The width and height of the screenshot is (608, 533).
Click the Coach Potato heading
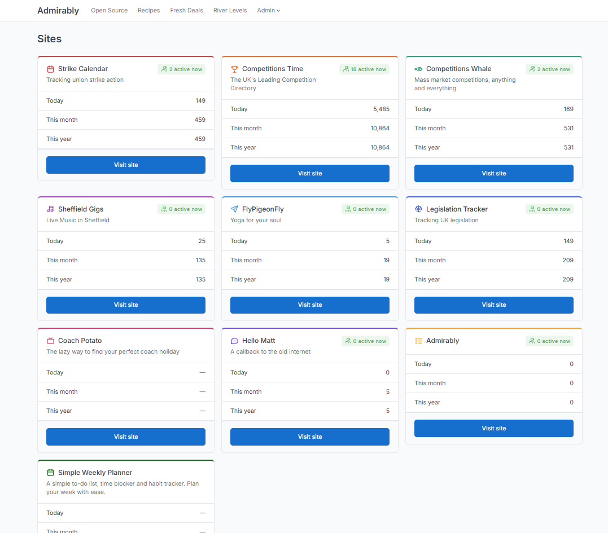pyautogui.click(x=80, y=341)
